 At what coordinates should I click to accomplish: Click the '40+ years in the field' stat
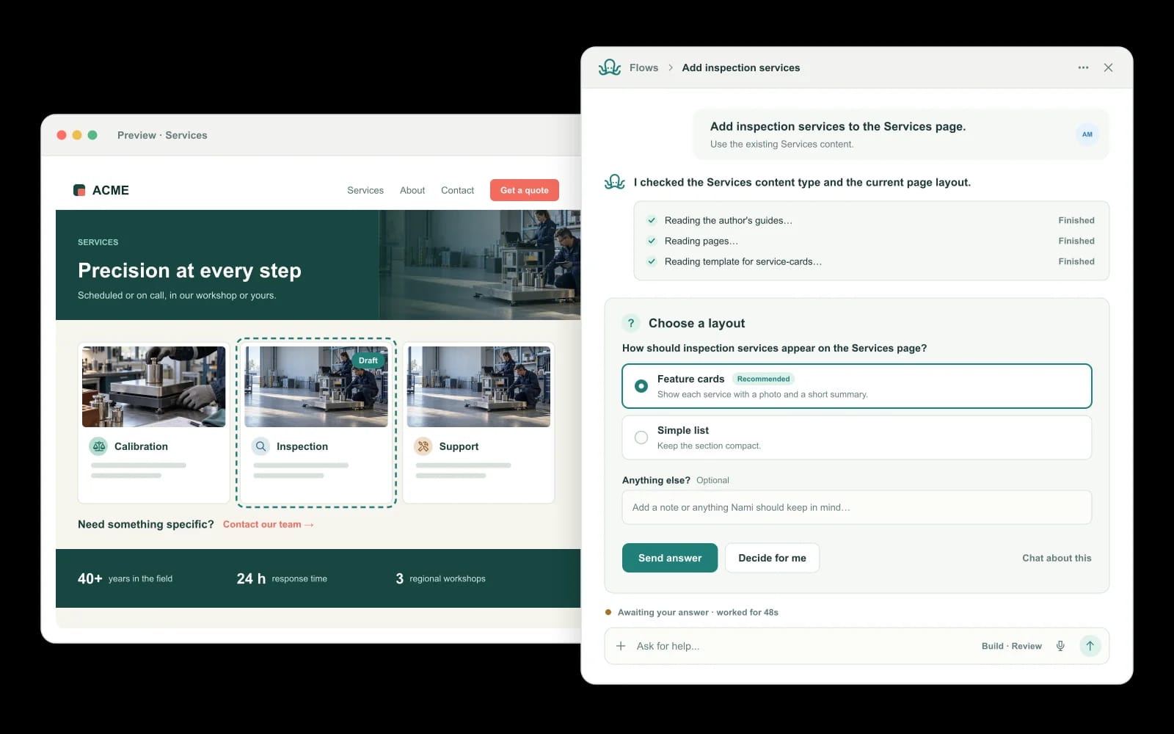click(x=125, y=578)
